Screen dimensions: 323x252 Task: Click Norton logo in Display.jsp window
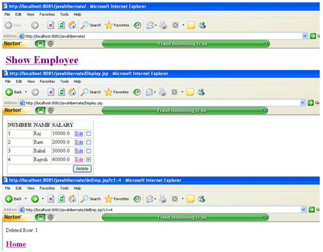[x=14, y=110]
